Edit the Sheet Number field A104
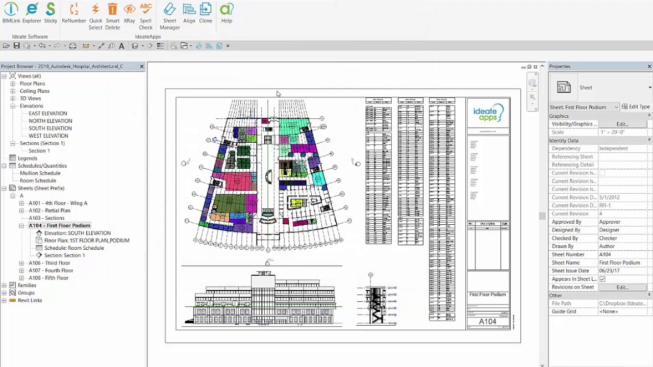 tap(623, 254)
